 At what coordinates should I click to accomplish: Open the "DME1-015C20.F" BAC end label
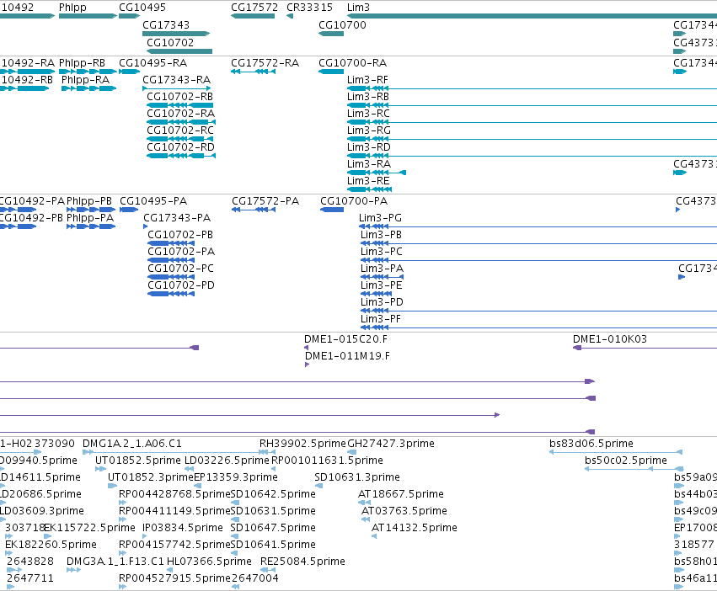[345, 339]
